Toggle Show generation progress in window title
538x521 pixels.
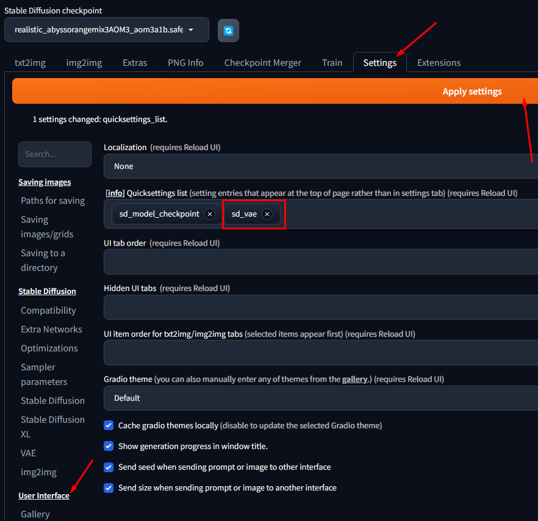point(109,446)
